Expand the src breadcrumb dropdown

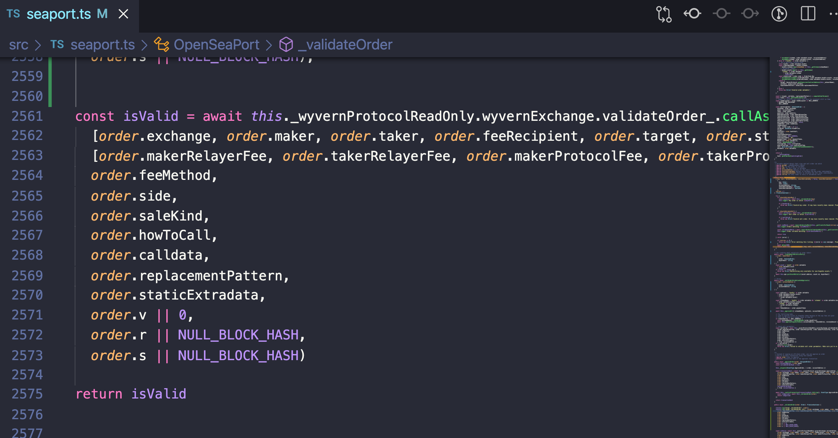tap(19, 44)
